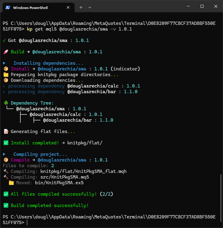This screenshot has width=223, height=228.
Task: Open a new tab with the plus button
Action: 81,7
